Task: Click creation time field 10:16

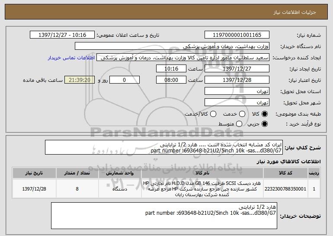Action: [x=171, y=69]
